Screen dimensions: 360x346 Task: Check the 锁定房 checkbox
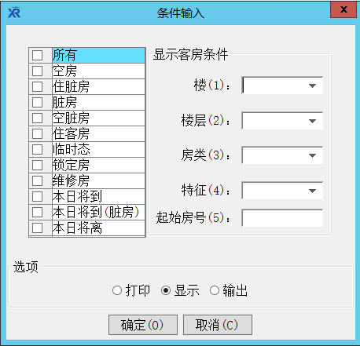(37, 165)
